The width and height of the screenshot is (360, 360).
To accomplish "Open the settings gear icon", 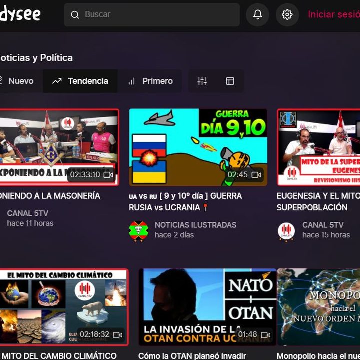I will click(287, 15).
